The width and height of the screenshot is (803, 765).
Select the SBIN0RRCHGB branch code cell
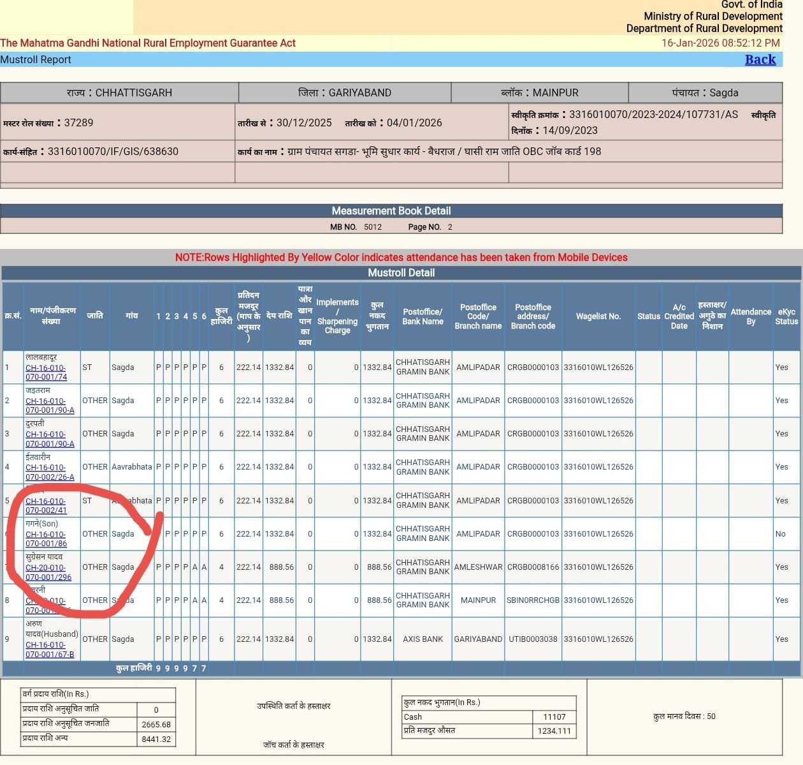tap(533, 600)
